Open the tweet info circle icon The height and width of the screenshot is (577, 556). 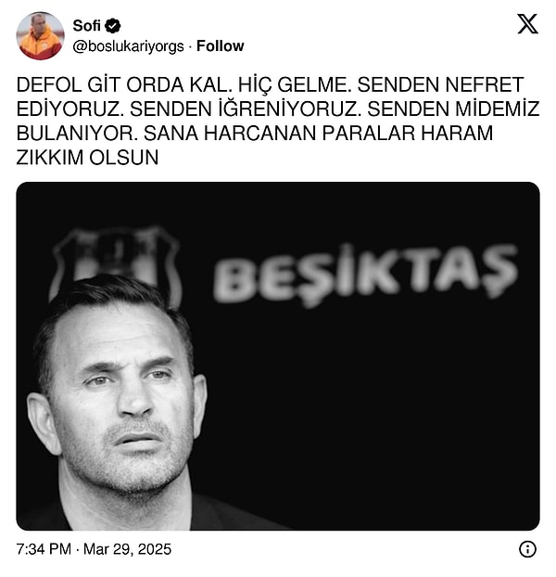527,549
